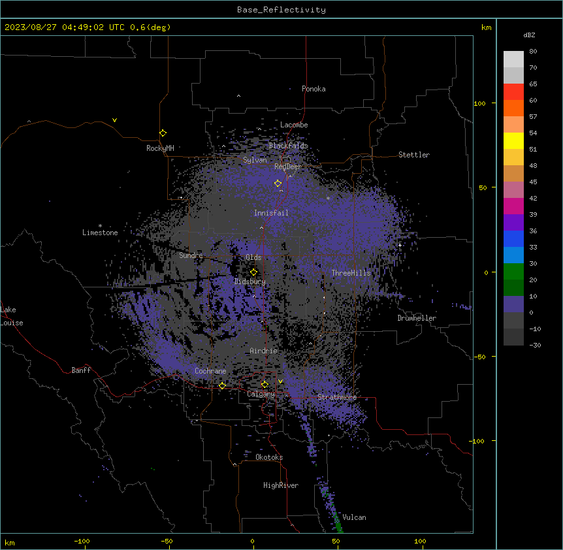563x550 pixels.
Task: Click the 100 tick on the right axis
Action: (479, 103)
